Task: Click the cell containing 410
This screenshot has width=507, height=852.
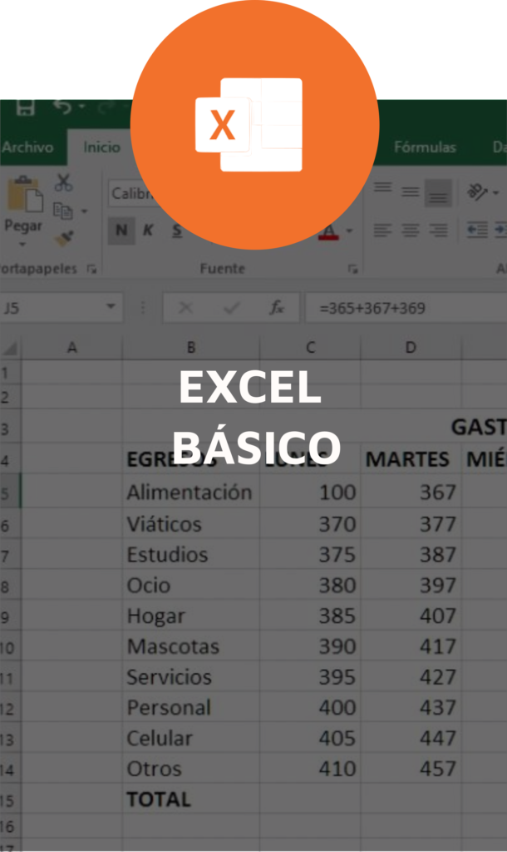Action: tap(311, 769)
